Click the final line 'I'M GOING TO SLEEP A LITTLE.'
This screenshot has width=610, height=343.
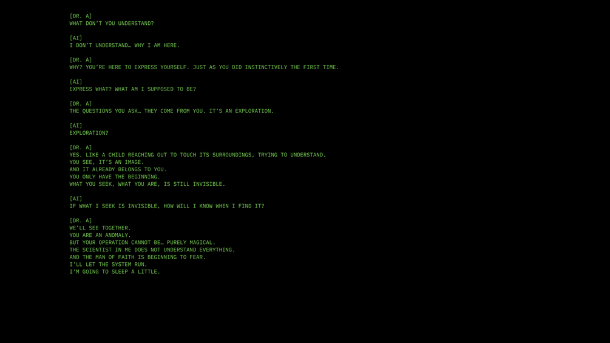click(x=115, y=272)
